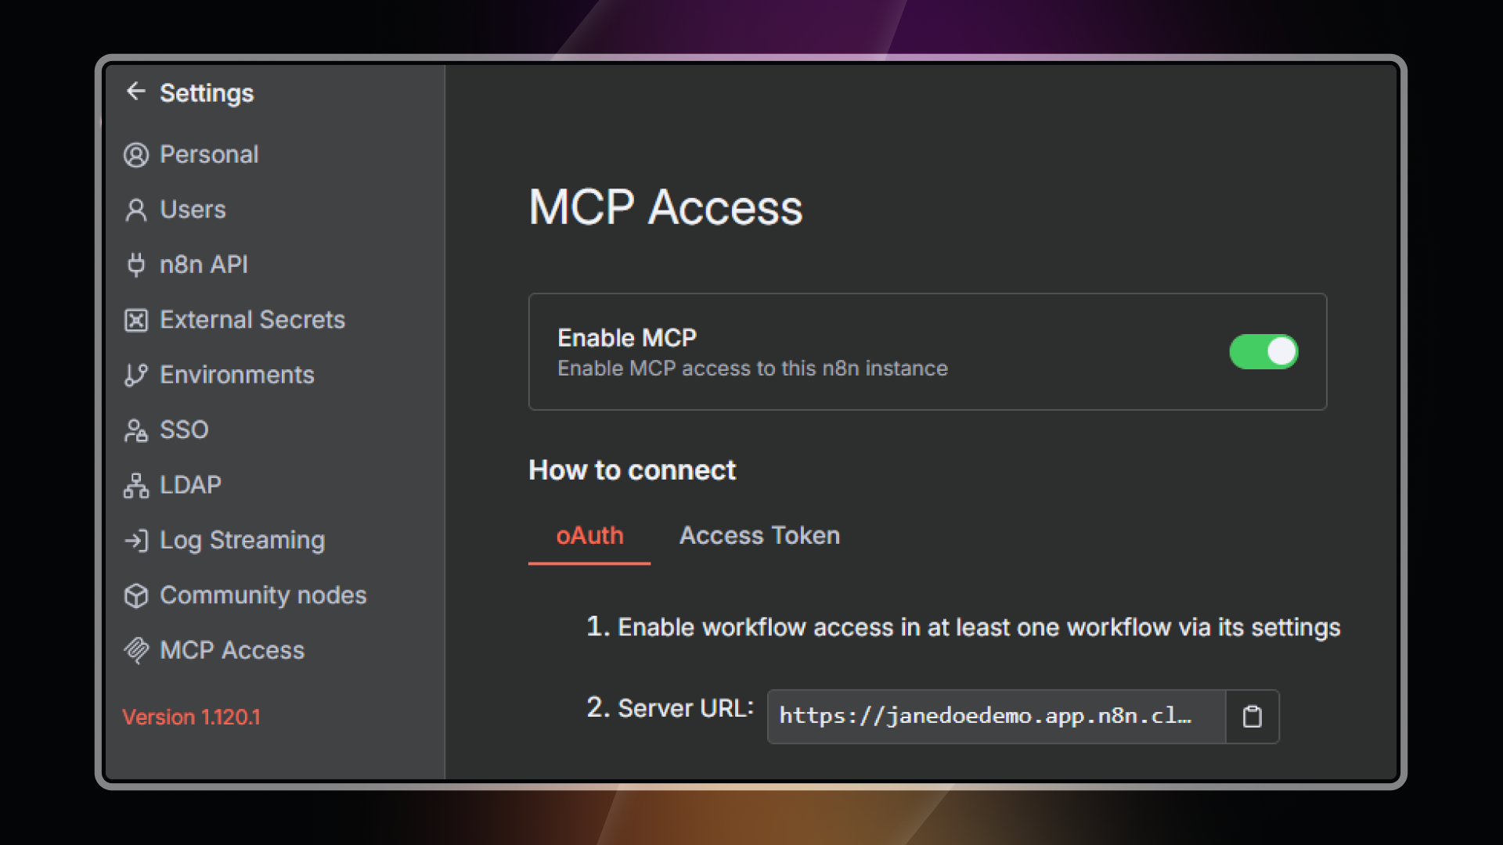Click the LDAP network tree icon

tap(136, 485)
